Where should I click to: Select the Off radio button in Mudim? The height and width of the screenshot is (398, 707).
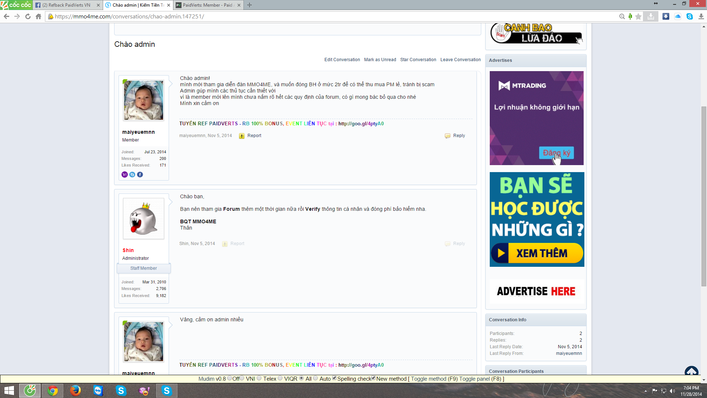point(230,378)
